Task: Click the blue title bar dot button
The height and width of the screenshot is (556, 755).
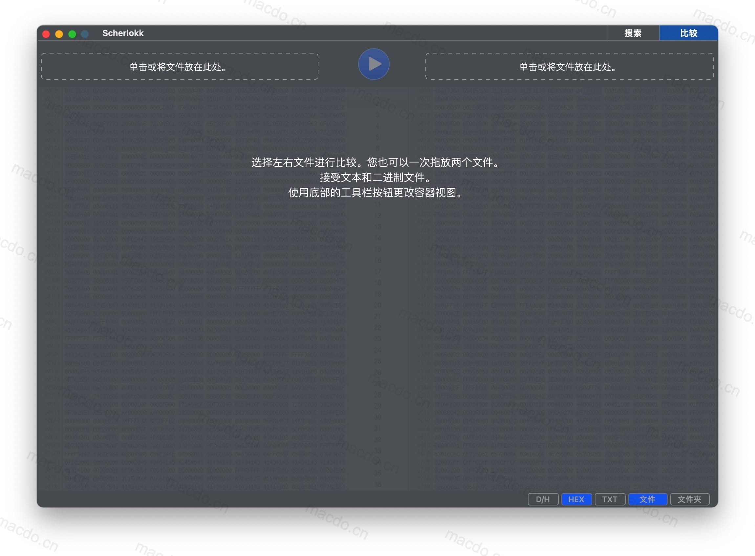Action: point(85,34)
